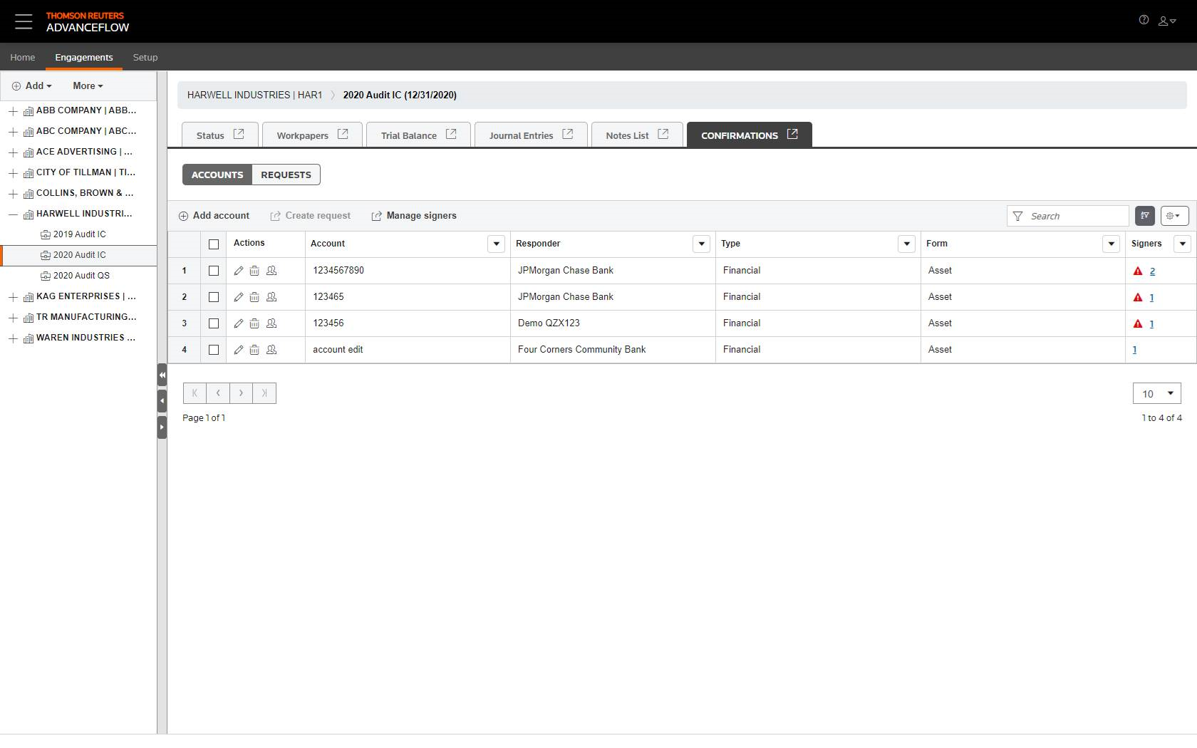
Task: Click the Add account button
Action: (x=214, y=216)
